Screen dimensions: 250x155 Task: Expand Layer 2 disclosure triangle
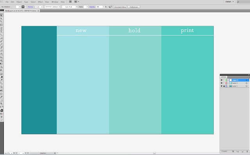click(x=228, y=83)
